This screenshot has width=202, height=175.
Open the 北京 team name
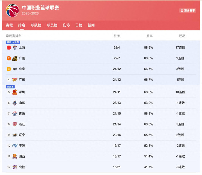[22, 69]
